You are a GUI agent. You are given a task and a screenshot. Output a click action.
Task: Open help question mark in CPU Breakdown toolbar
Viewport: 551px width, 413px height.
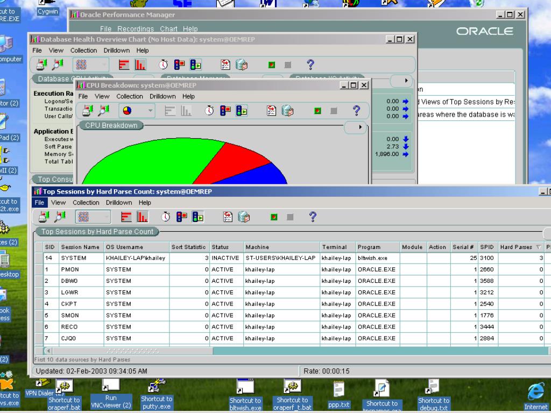356,111
